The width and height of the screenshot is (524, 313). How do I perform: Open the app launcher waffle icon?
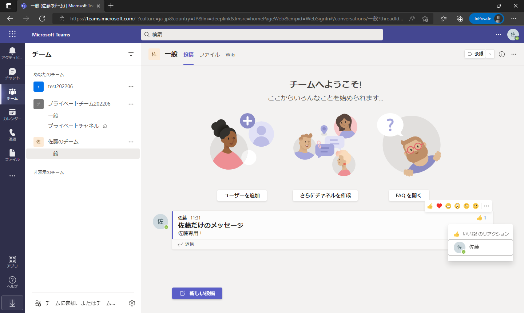point(12,34)
